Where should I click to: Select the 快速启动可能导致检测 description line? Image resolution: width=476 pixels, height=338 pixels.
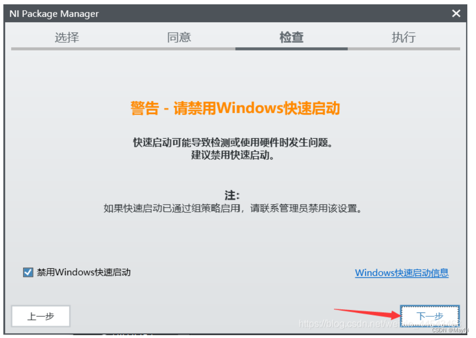pyautogui.click(x=233, y=143)
